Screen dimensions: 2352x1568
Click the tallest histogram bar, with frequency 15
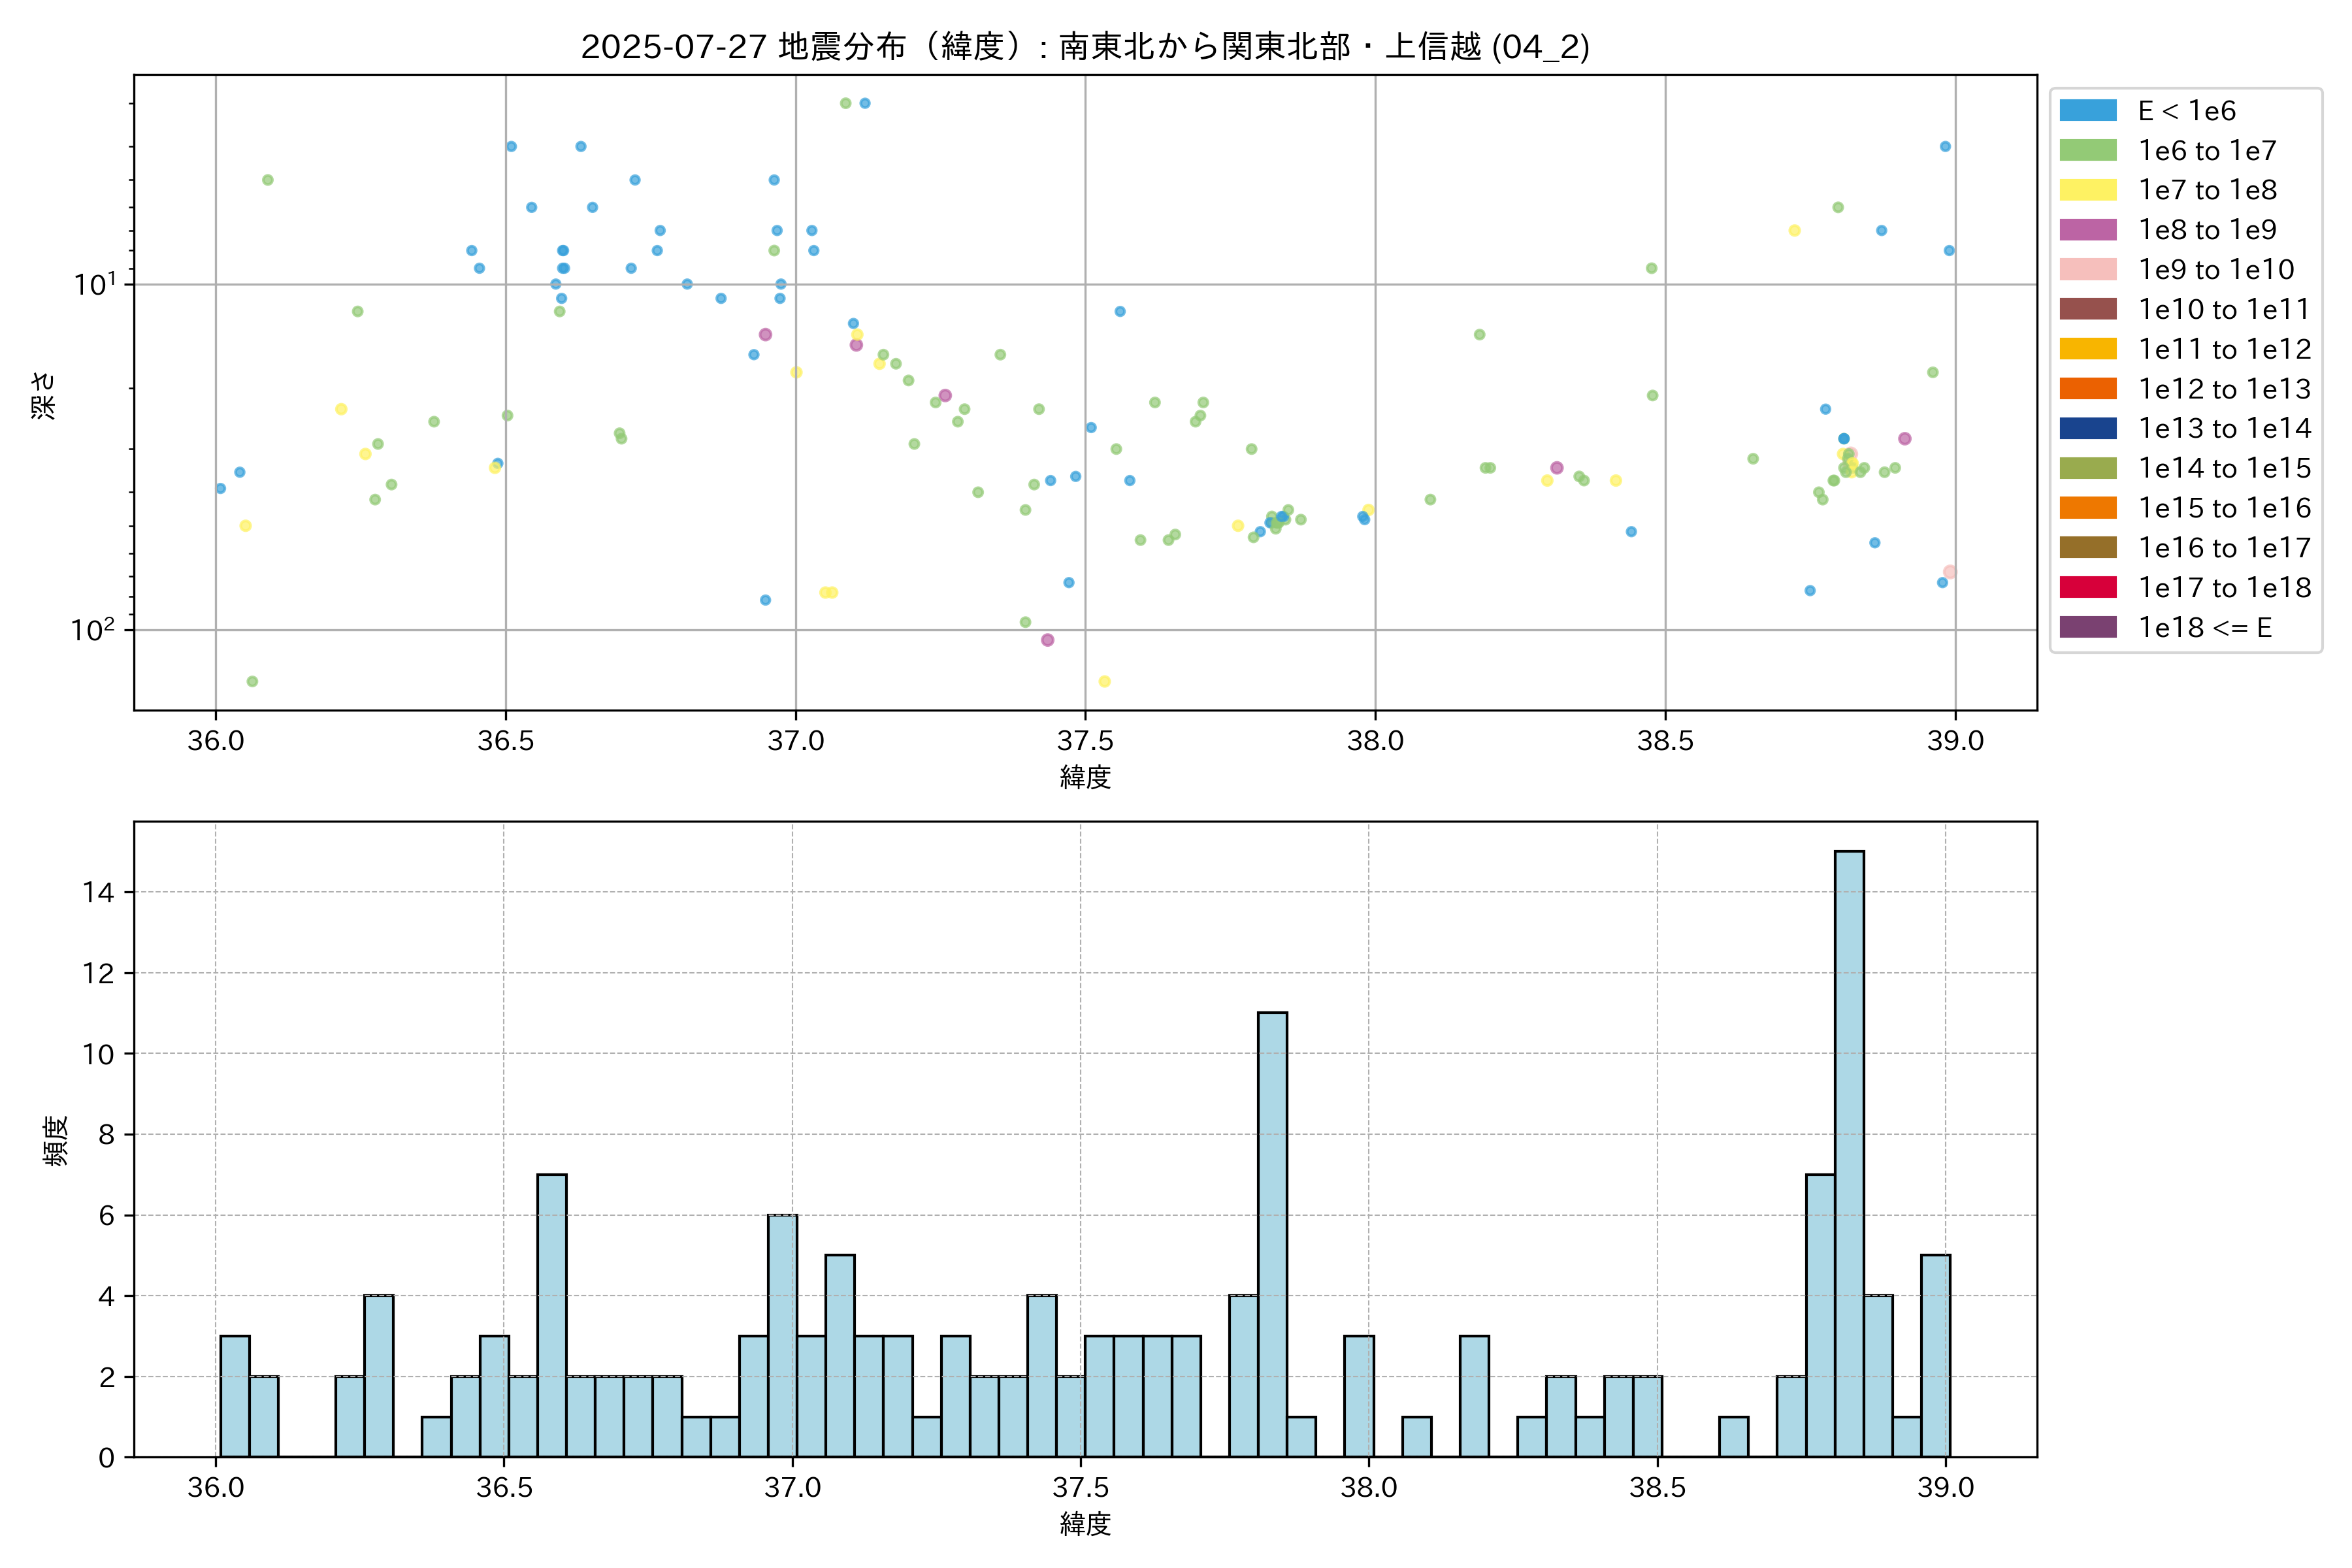(1849, 1153)
